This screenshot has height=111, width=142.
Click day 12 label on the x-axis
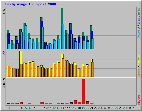point(54,108)
